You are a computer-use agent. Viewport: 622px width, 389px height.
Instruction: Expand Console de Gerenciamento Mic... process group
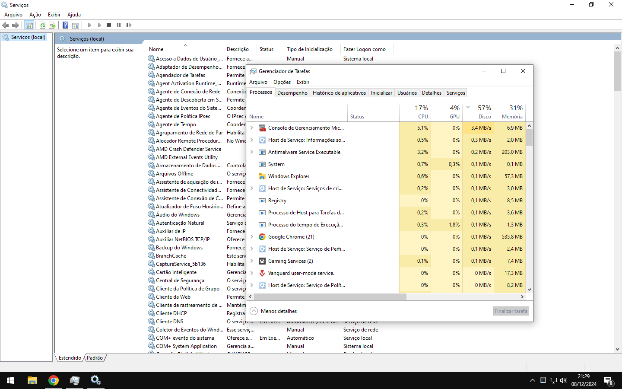point(252,128)
